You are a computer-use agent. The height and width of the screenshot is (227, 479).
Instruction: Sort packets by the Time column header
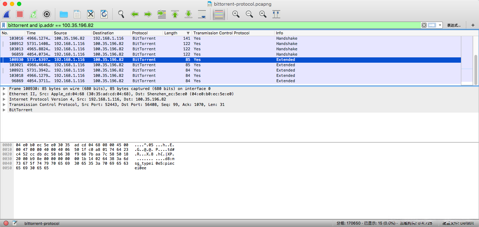click(x=39, y=33)
